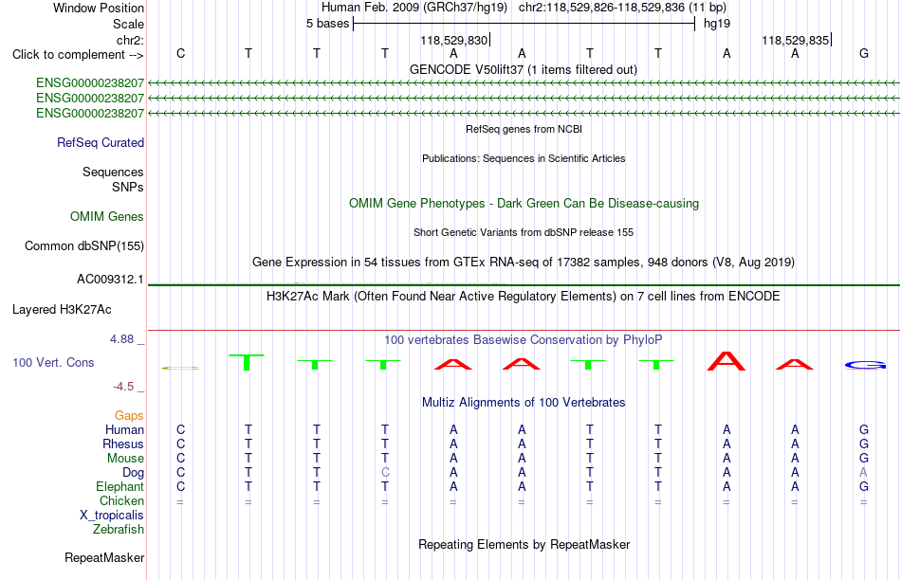Open 'Publications: Sequences in Scientific Articles' title
This screenshot has height=580, width=901.
tap(524, 158)
